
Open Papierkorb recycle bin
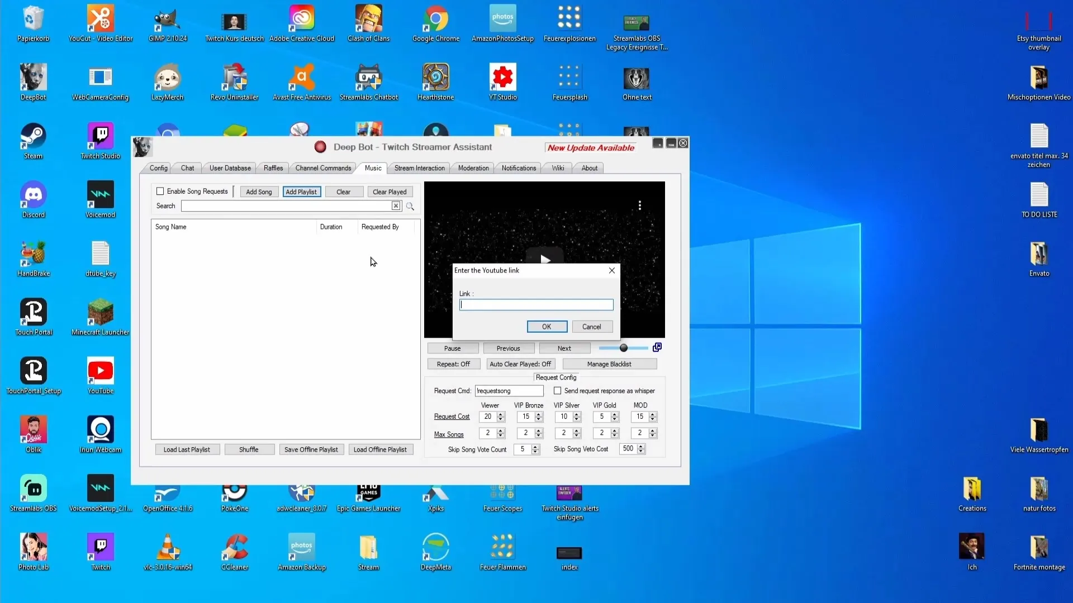pos(33,23)
